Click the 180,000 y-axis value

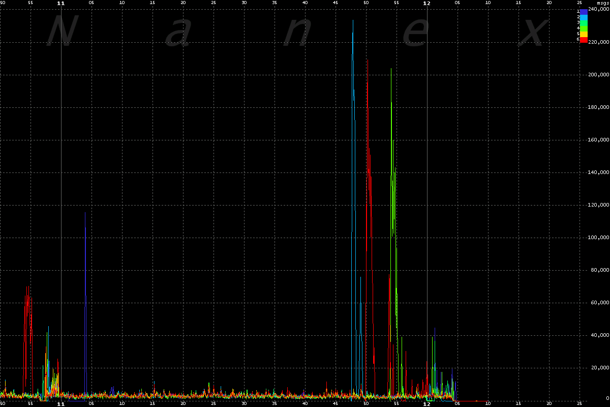(x=598, y=107)
